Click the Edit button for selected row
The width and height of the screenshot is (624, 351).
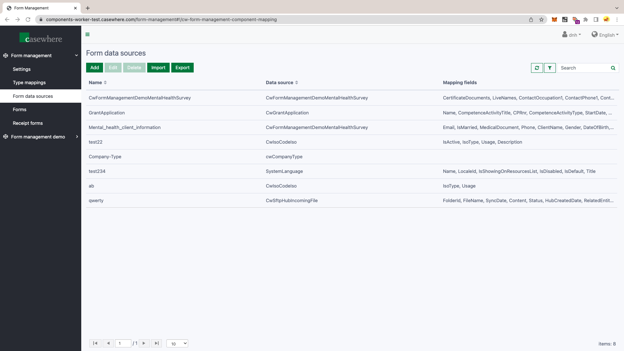tap(113, 67)
